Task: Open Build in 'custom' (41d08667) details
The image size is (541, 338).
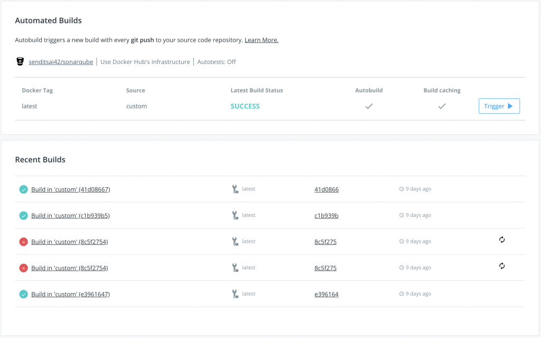Action: tap(70, 189)
